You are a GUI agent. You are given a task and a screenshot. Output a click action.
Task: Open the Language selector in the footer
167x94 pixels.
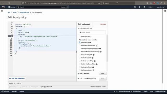click(x=21, y=91)
